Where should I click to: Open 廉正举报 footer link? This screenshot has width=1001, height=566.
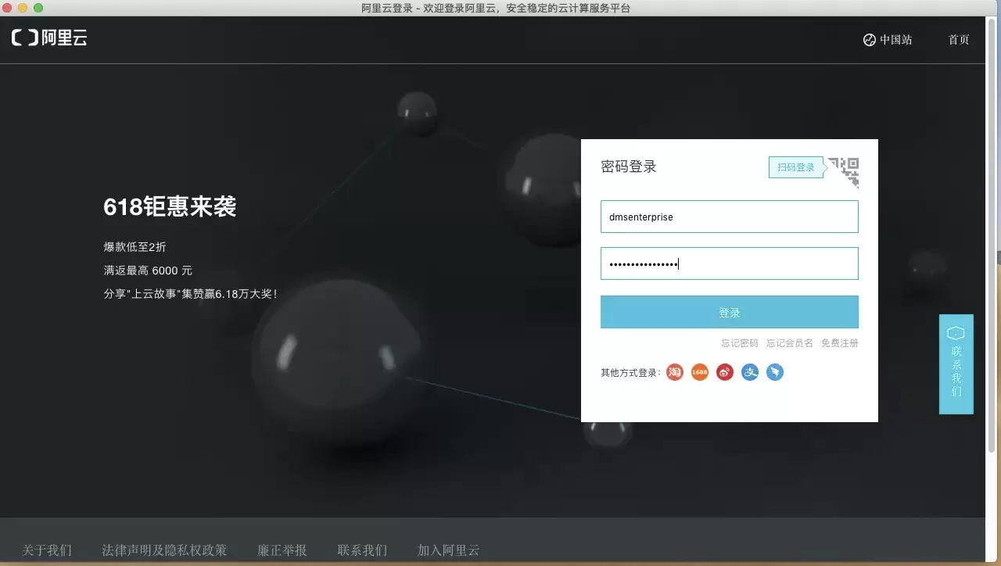pos(282,550)
